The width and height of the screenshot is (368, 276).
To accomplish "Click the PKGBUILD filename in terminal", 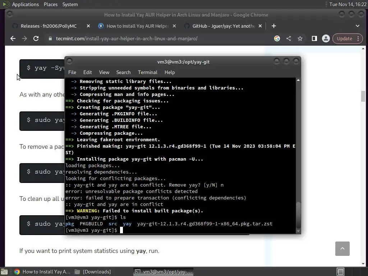I will (x=91, y=224).
